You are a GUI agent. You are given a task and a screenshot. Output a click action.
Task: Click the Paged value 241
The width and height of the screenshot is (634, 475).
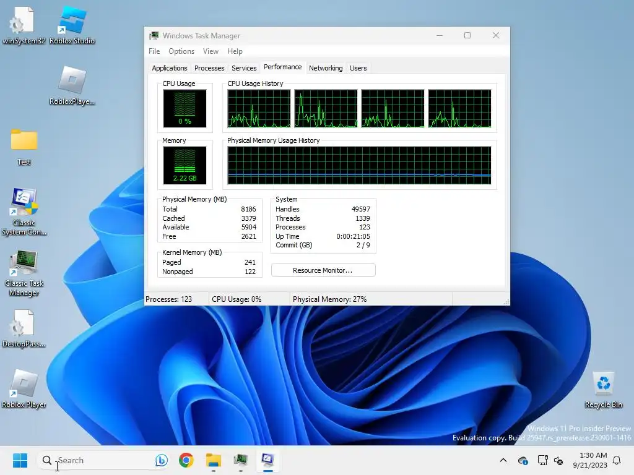250,262
